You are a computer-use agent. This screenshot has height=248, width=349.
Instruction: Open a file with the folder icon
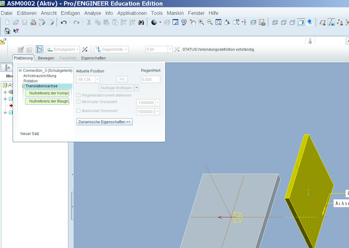[x=16, y=22]
